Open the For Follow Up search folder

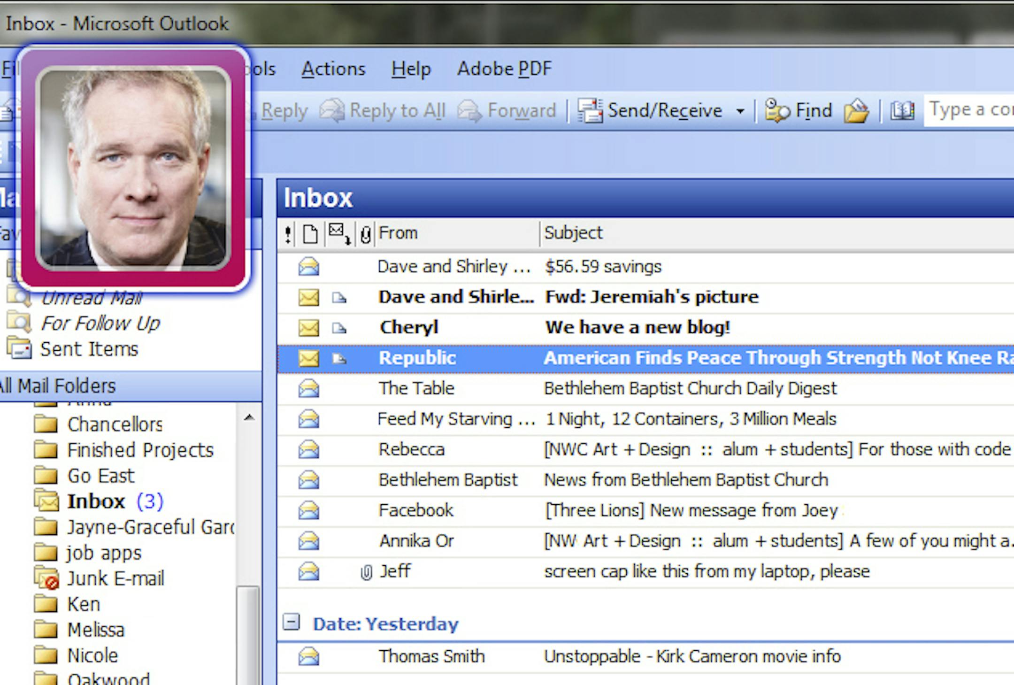(x=100, y=323)
